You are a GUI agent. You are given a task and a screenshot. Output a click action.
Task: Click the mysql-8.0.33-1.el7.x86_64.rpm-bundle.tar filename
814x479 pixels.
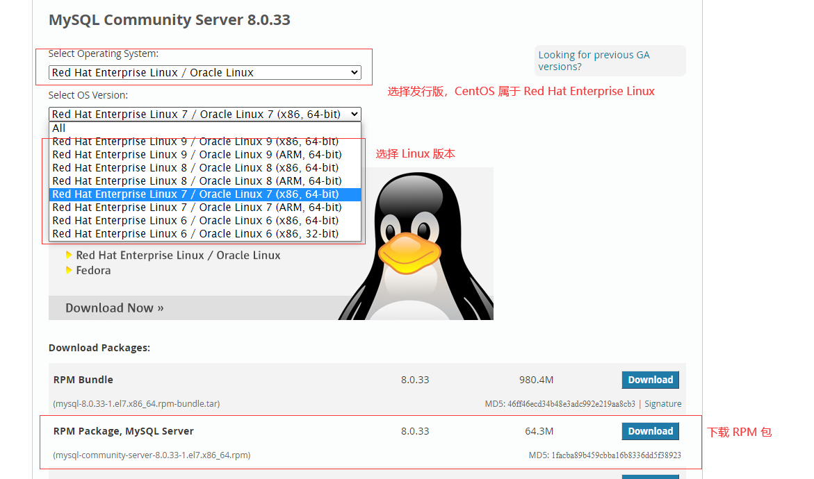[x=136, y=404]
